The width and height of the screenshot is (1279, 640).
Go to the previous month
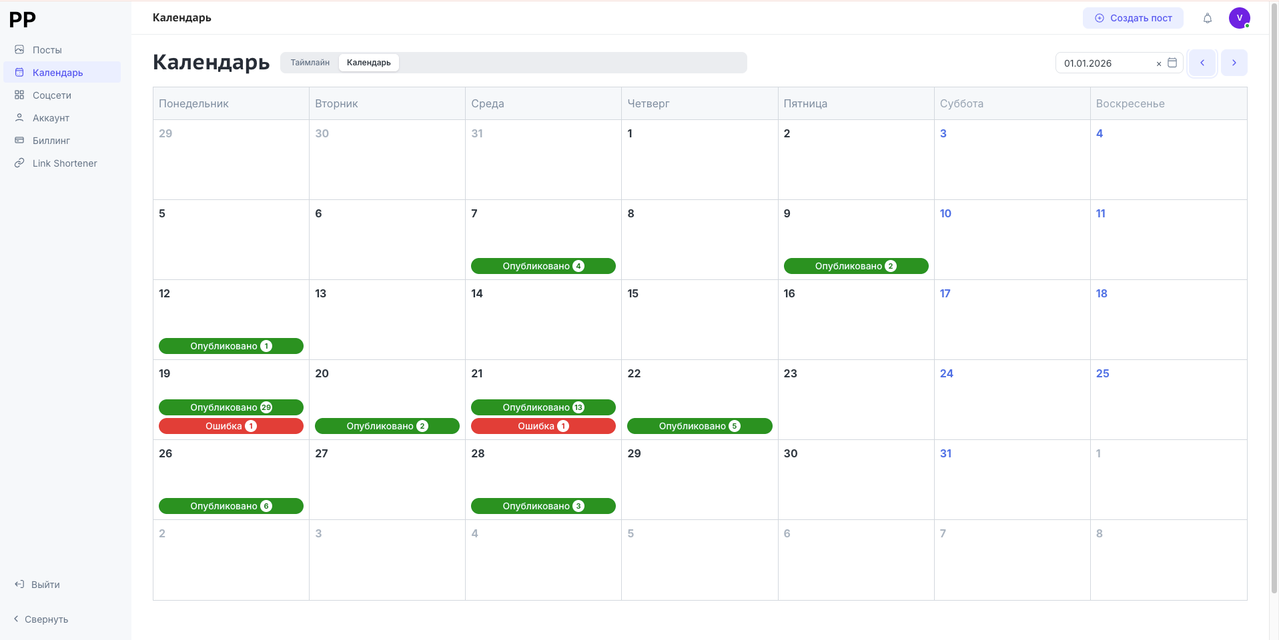1202,63
